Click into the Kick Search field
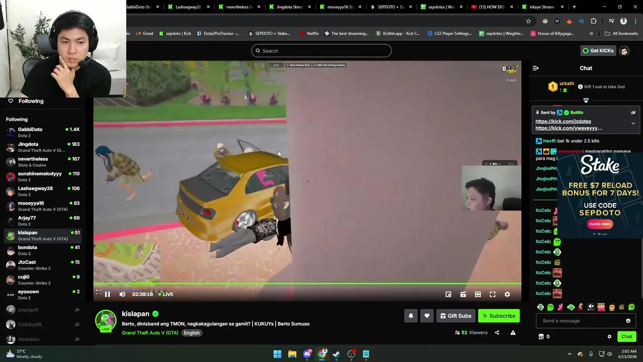The width and height of the screenshot is (643, 362). (321, 51)
